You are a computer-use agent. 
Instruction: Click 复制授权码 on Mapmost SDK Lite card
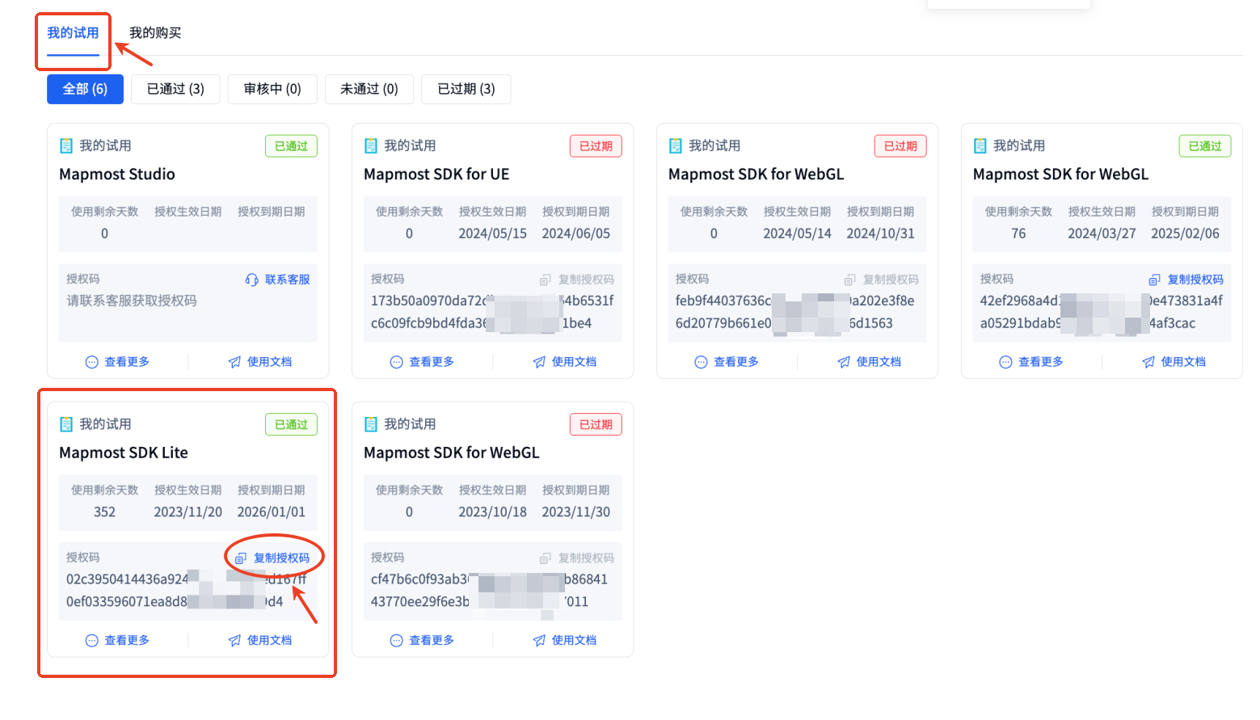(x=272, y=558)
